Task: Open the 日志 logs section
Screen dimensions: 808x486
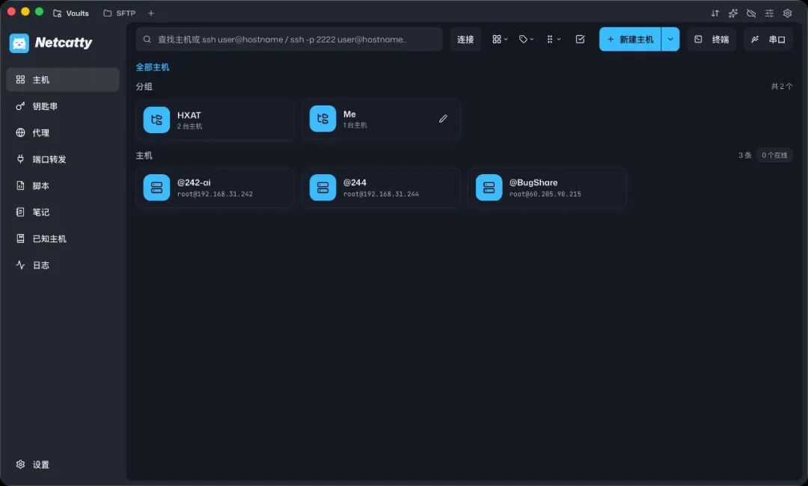Action: pos(62,265)
